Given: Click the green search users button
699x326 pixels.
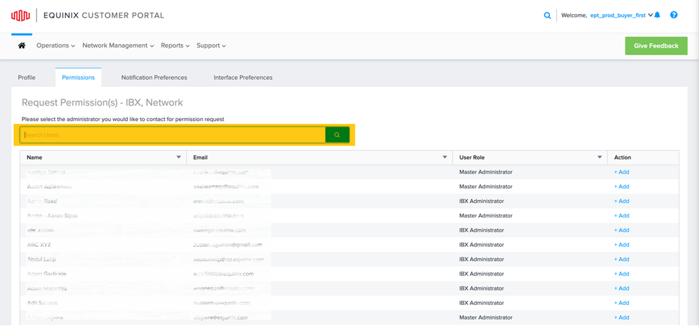Looking at the screenshot, I should click(337, 135).
